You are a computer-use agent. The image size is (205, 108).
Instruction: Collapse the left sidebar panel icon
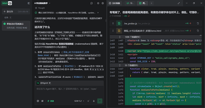pyautogui.click(x=29, y=3)
